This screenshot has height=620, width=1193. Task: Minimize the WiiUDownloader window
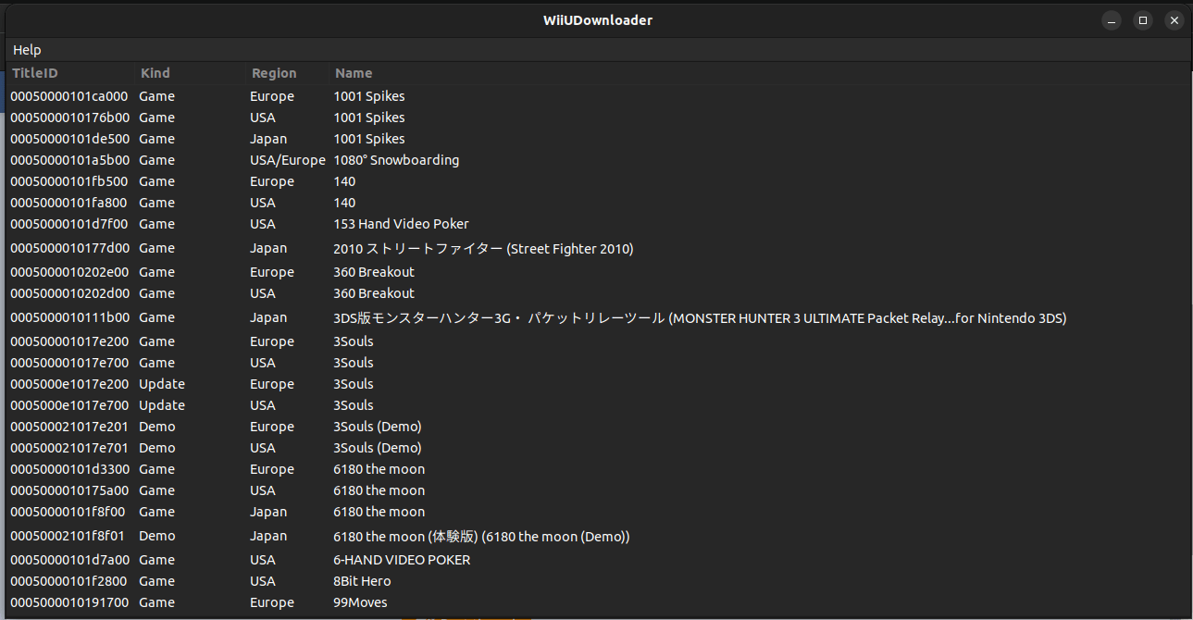[1112, 20]
